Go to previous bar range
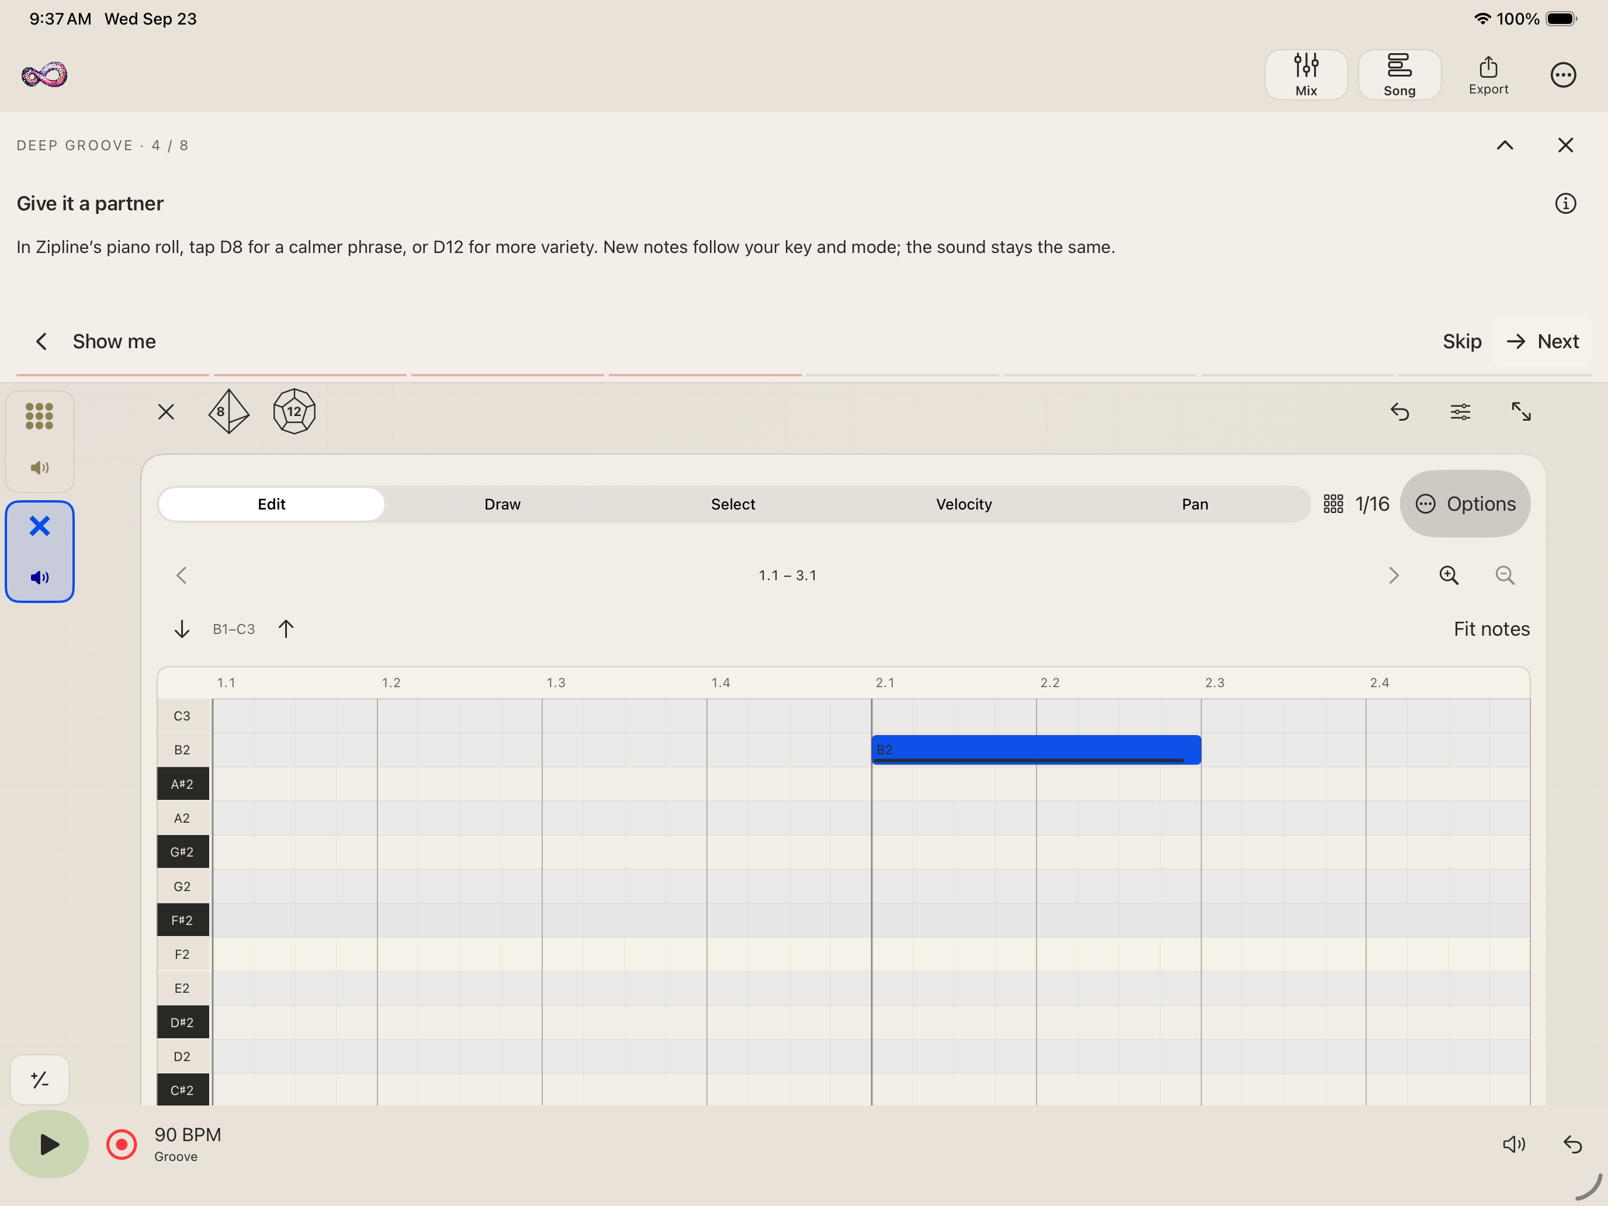1608x1206 pixels. [x=181, y=576]
